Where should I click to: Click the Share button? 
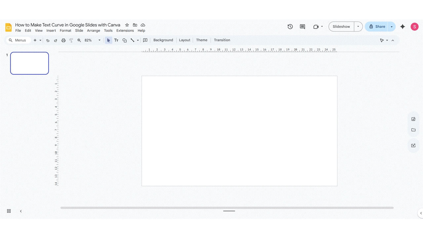(x=377, y=27)
